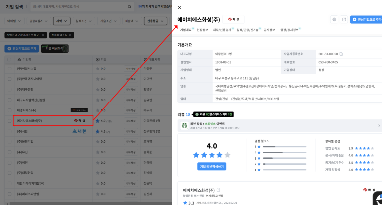Switch to the 현장정보 tab
Viewport: 382px width, 205px height.
pos(202,30)
